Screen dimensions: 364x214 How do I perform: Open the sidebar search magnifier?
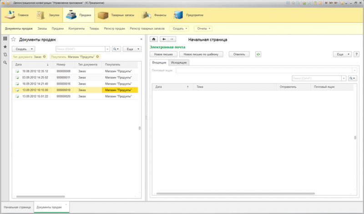point(5,62)
